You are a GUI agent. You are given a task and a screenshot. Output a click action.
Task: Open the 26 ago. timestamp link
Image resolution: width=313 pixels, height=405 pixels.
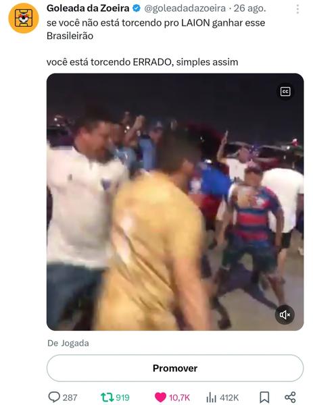[x=249, y=9]
